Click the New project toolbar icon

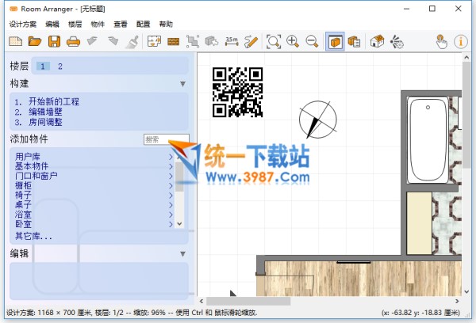click(16, 41)
